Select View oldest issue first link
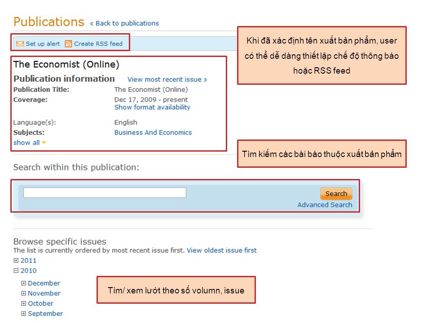 point(221,250)
